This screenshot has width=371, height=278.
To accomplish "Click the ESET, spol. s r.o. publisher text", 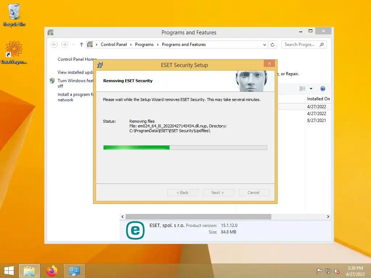I will coord(167,226).
